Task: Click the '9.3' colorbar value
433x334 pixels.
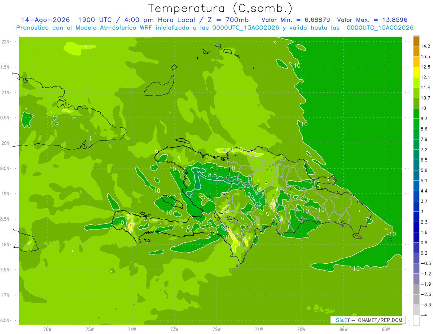Action: click(x=424, y=119)
